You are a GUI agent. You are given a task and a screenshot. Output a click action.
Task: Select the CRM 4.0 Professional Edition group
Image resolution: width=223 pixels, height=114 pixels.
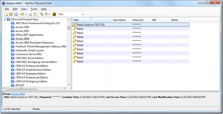pyautogui.click(x=32, y=77)
